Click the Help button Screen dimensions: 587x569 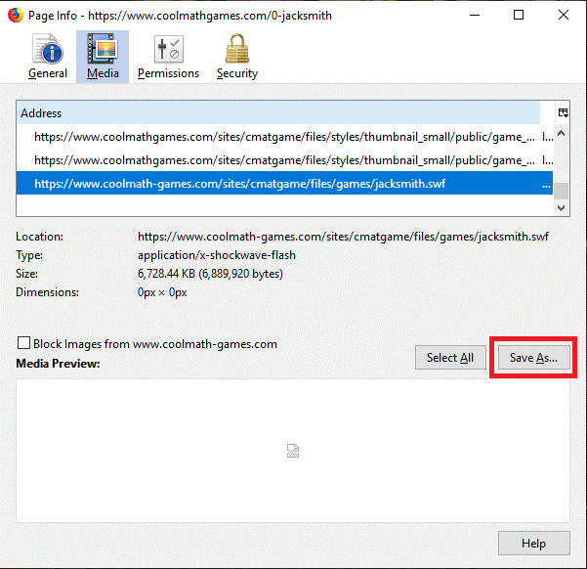[x=534, y=544]
